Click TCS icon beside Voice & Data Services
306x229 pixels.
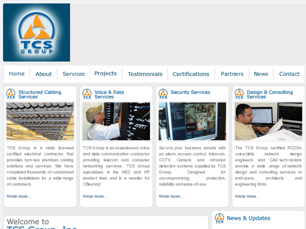tap(87, 94)
